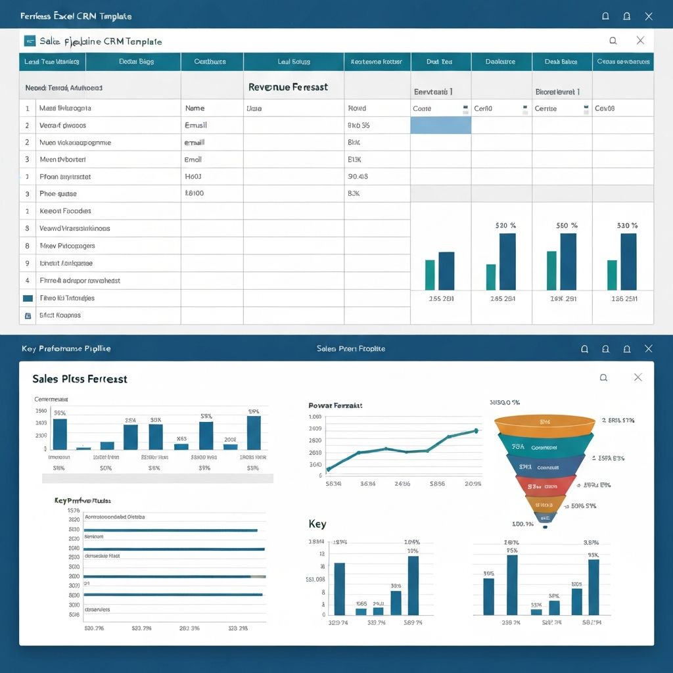Click the app icon beside Sale Flebline CRM Template
673x673 pixels.
point(30,41)
